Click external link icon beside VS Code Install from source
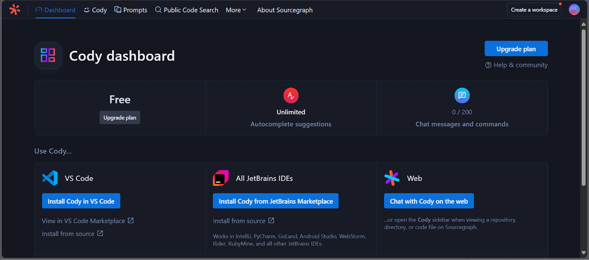 point(100,234)
